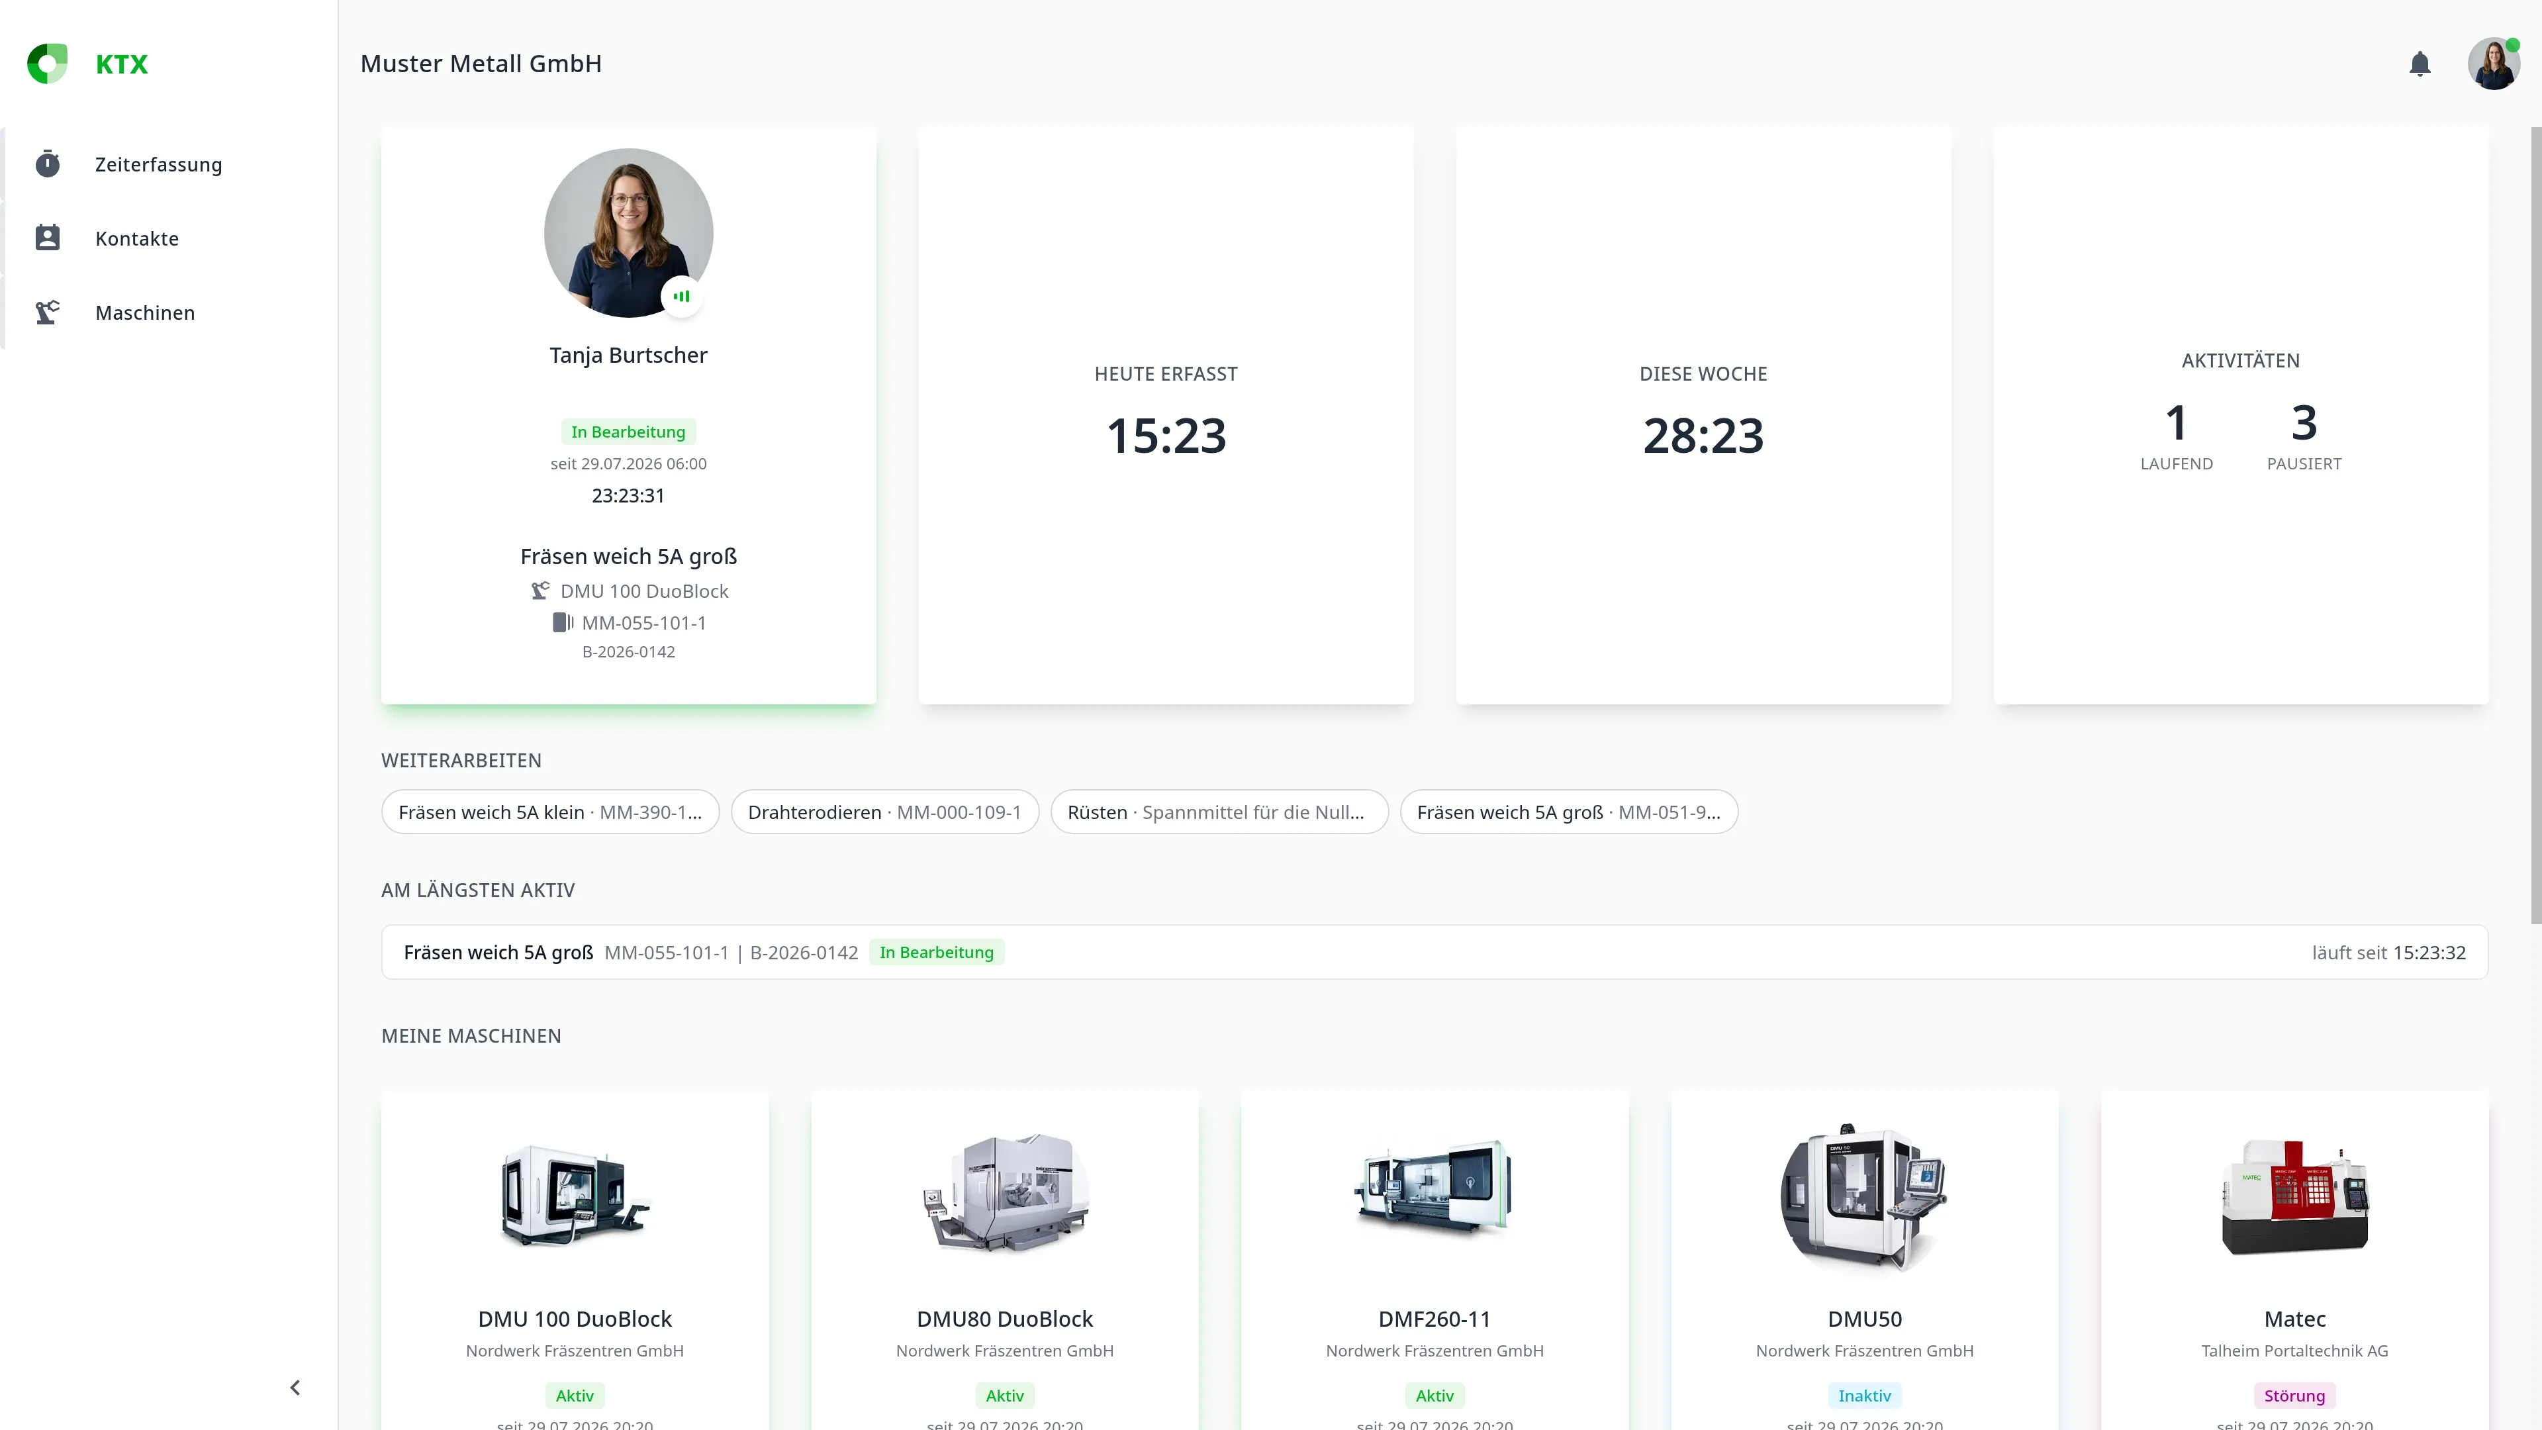This screenshot has height=1430, width=2542.
Task: Open DMU50 machine image
Action: click(1864, 1197)
